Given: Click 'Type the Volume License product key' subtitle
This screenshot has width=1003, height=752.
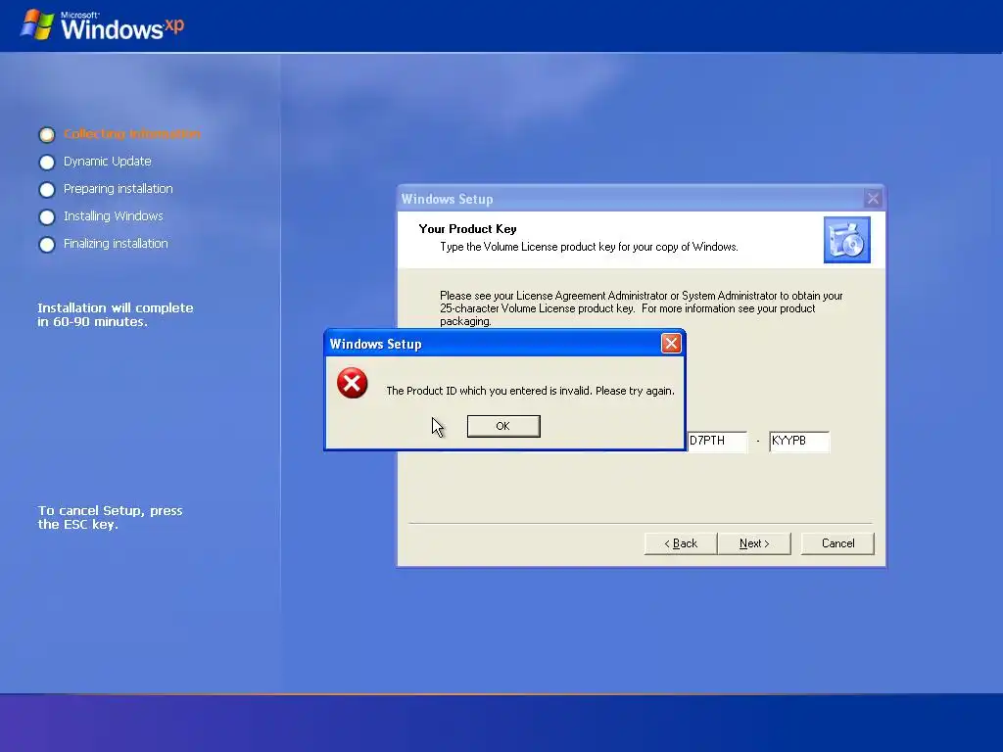Looking at the screenshot, I should tap(589, 247).
